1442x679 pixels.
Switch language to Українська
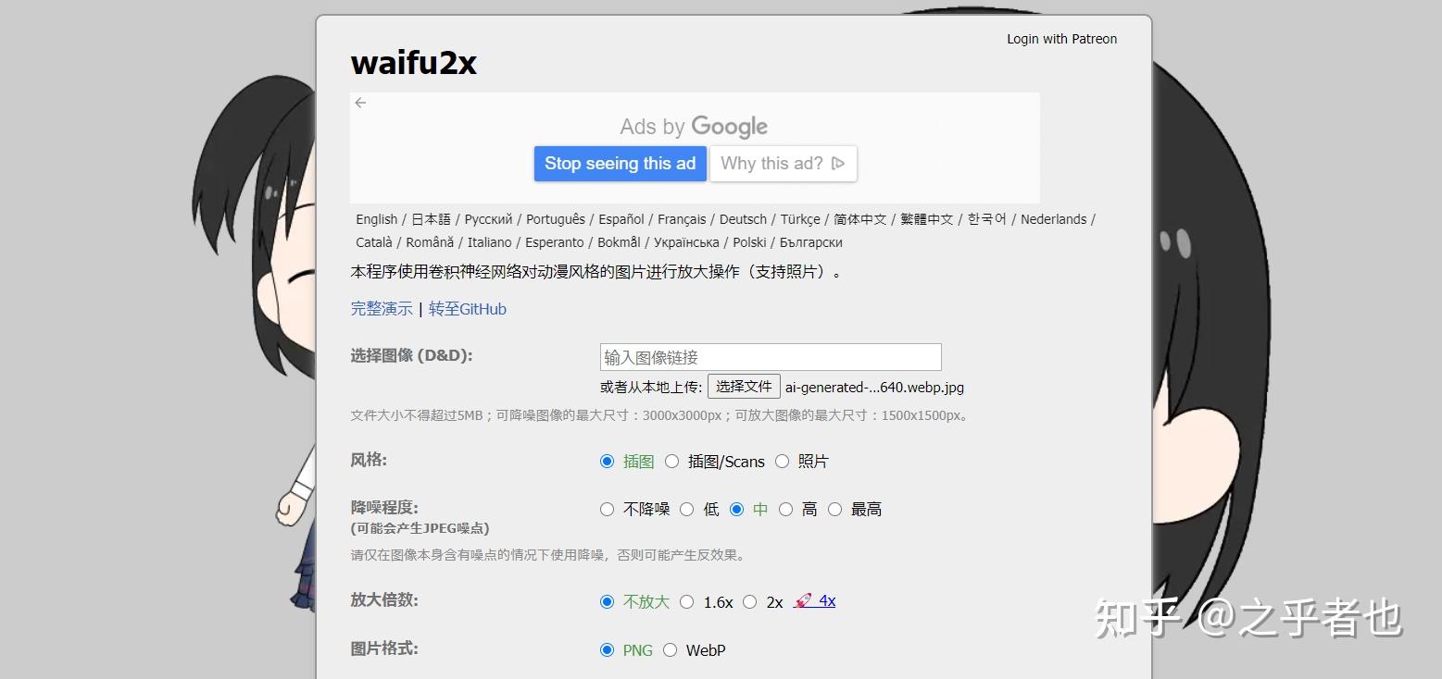(686, 242)
